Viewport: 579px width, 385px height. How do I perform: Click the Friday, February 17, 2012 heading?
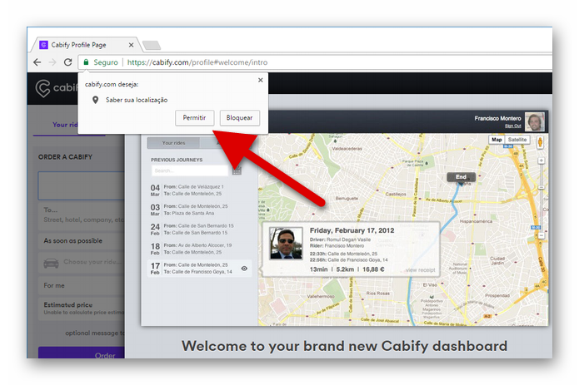tap(352, 230)
